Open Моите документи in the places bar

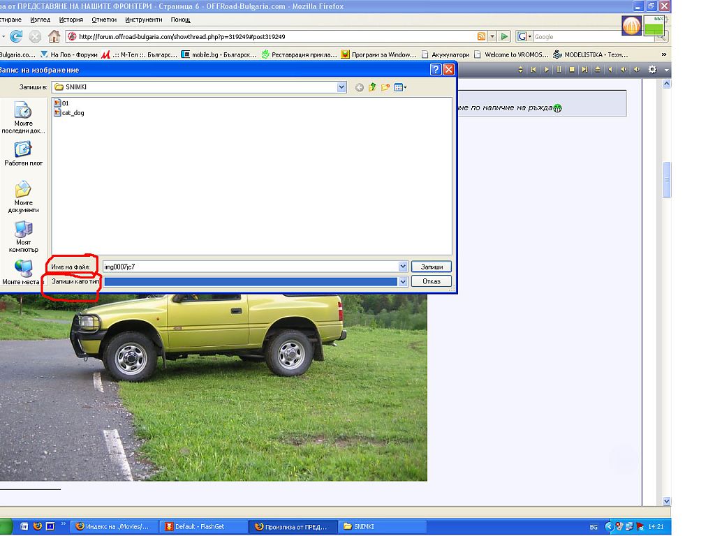[23, 196]
